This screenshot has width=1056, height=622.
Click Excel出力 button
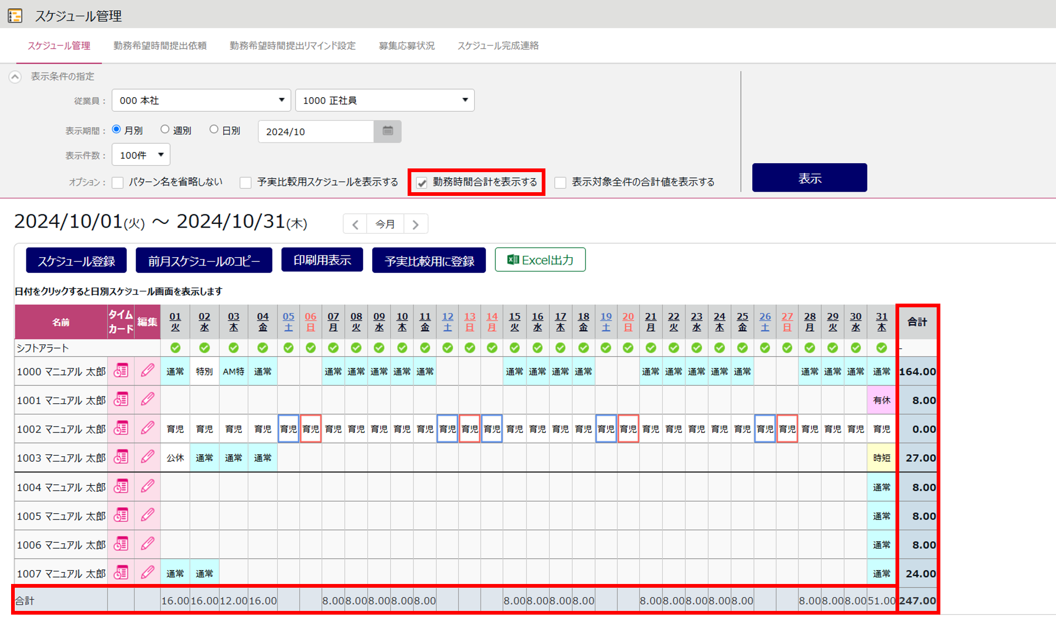(540, 260)
